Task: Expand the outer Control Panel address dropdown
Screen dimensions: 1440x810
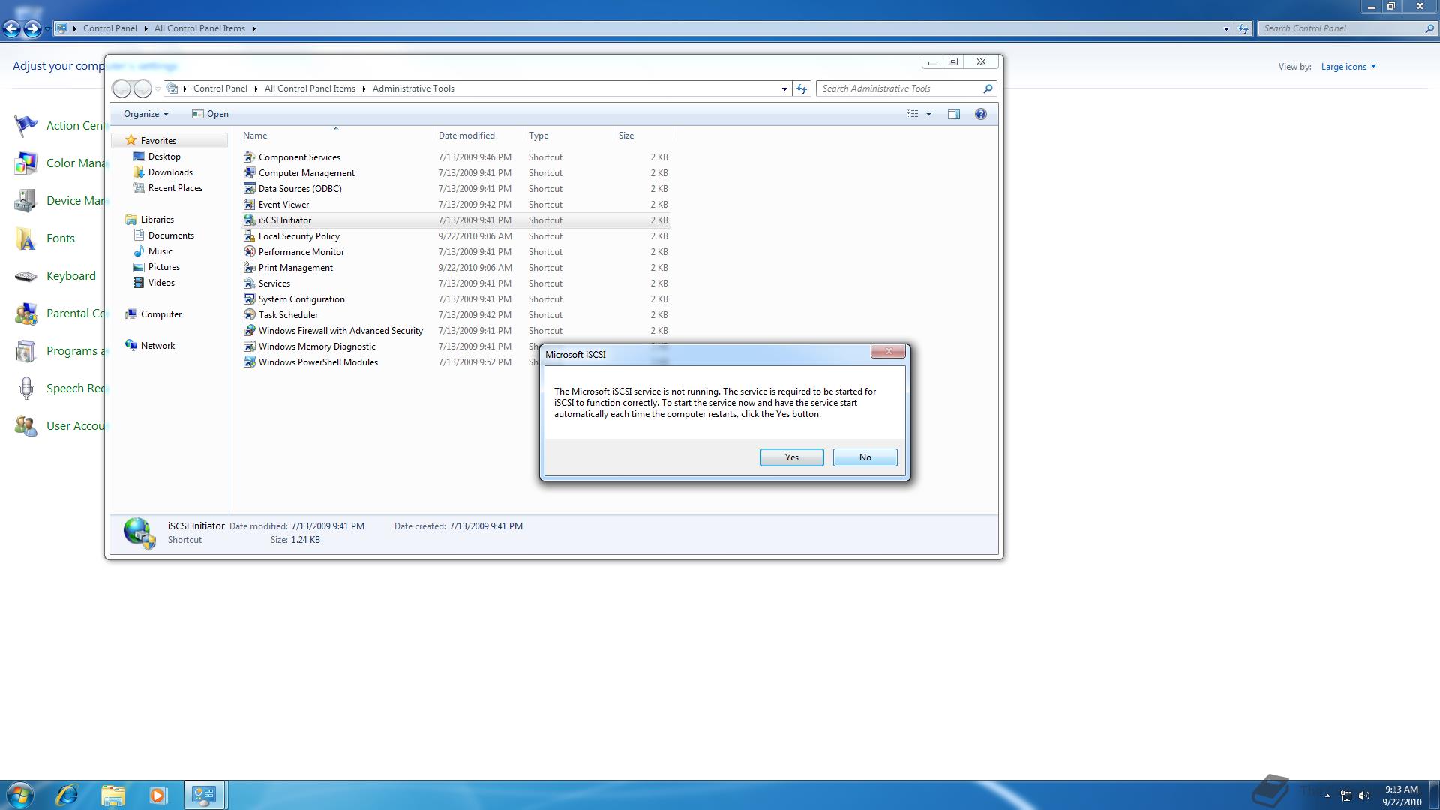Action: click(x=1226, y=28)
